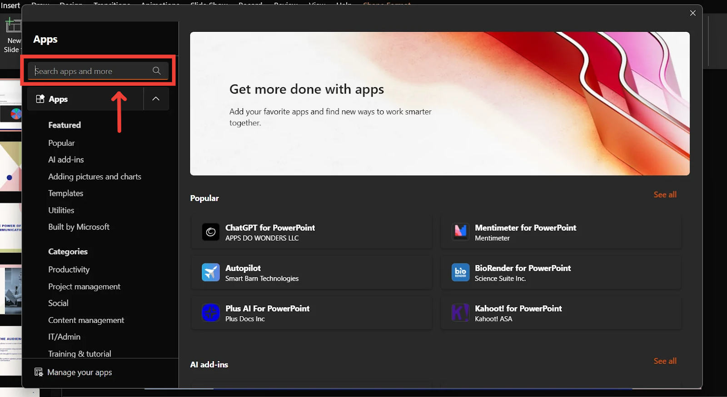Image resolution: width=727 pixels, height=397 pixels.
Task: Select Popular in the sidebar
Action: [x=61, y=143]
